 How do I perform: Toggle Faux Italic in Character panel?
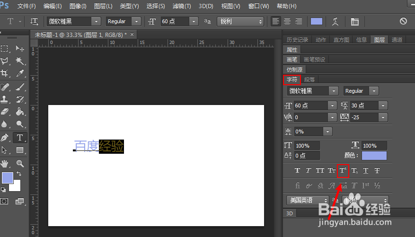pos(309,171)
